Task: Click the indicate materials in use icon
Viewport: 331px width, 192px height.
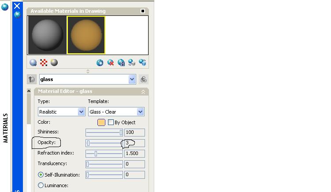Action: point(121,63)
